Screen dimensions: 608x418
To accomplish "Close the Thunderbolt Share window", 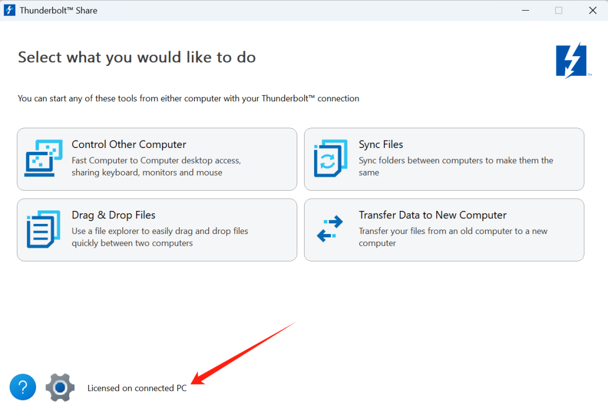I will 592,11.
